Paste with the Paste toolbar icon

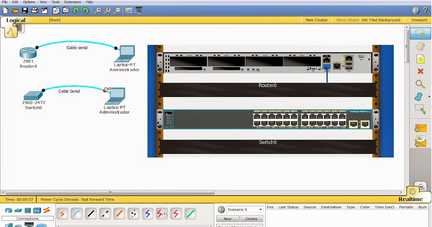click(66, 10)
